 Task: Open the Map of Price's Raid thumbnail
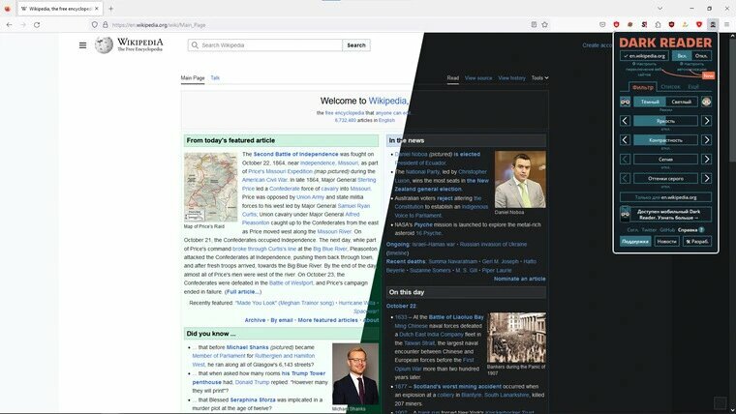[x=211, y=187]
